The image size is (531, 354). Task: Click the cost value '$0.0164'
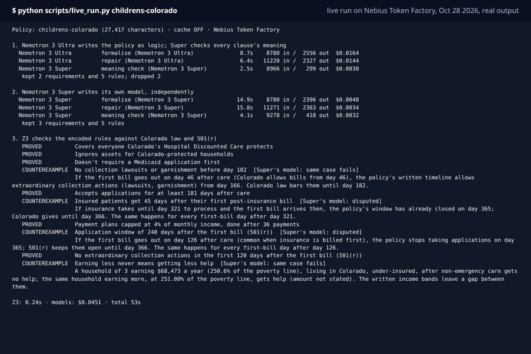[347, 53]
